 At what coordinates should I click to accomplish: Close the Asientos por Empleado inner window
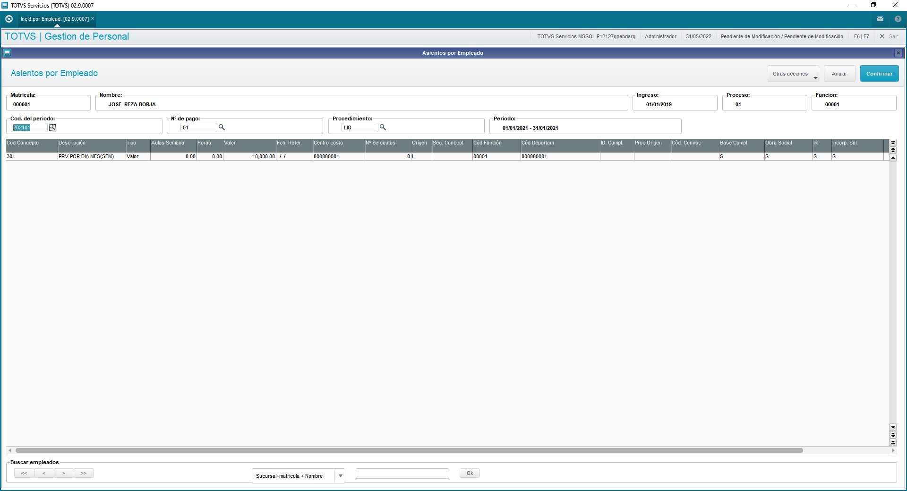point(898,53)
